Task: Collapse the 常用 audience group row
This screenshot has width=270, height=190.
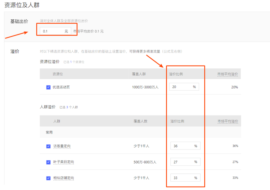Action: click(47, 133)
